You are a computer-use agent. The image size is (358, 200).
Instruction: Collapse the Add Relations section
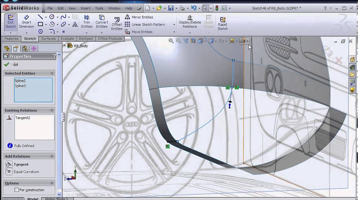(52, 156)
